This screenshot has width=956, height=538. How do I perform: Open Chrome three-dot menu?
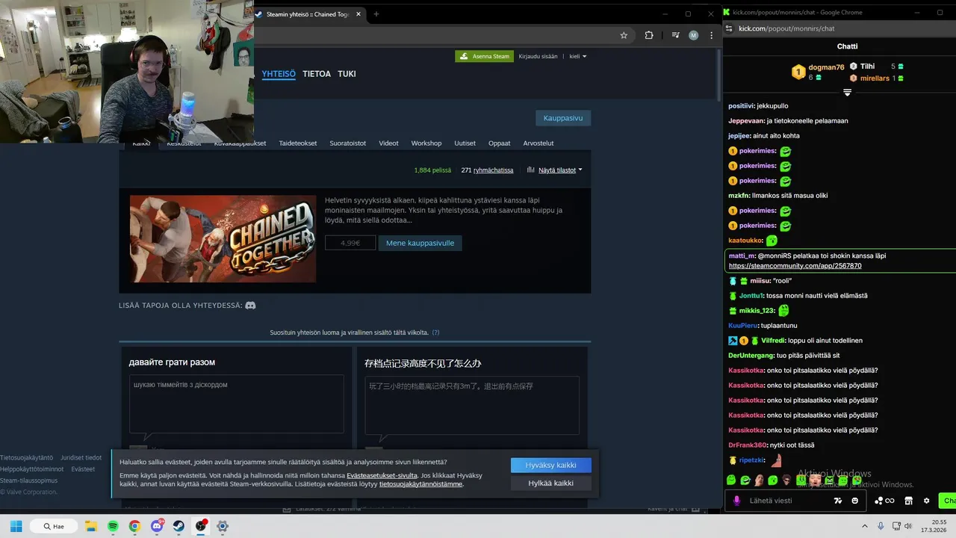tap(711, 35)
